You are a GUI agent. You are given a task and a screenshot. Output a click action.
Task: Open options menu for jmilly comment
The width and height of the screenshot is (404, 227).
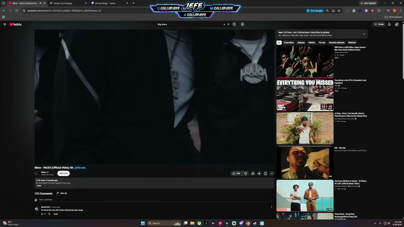[x=271, y=207]
